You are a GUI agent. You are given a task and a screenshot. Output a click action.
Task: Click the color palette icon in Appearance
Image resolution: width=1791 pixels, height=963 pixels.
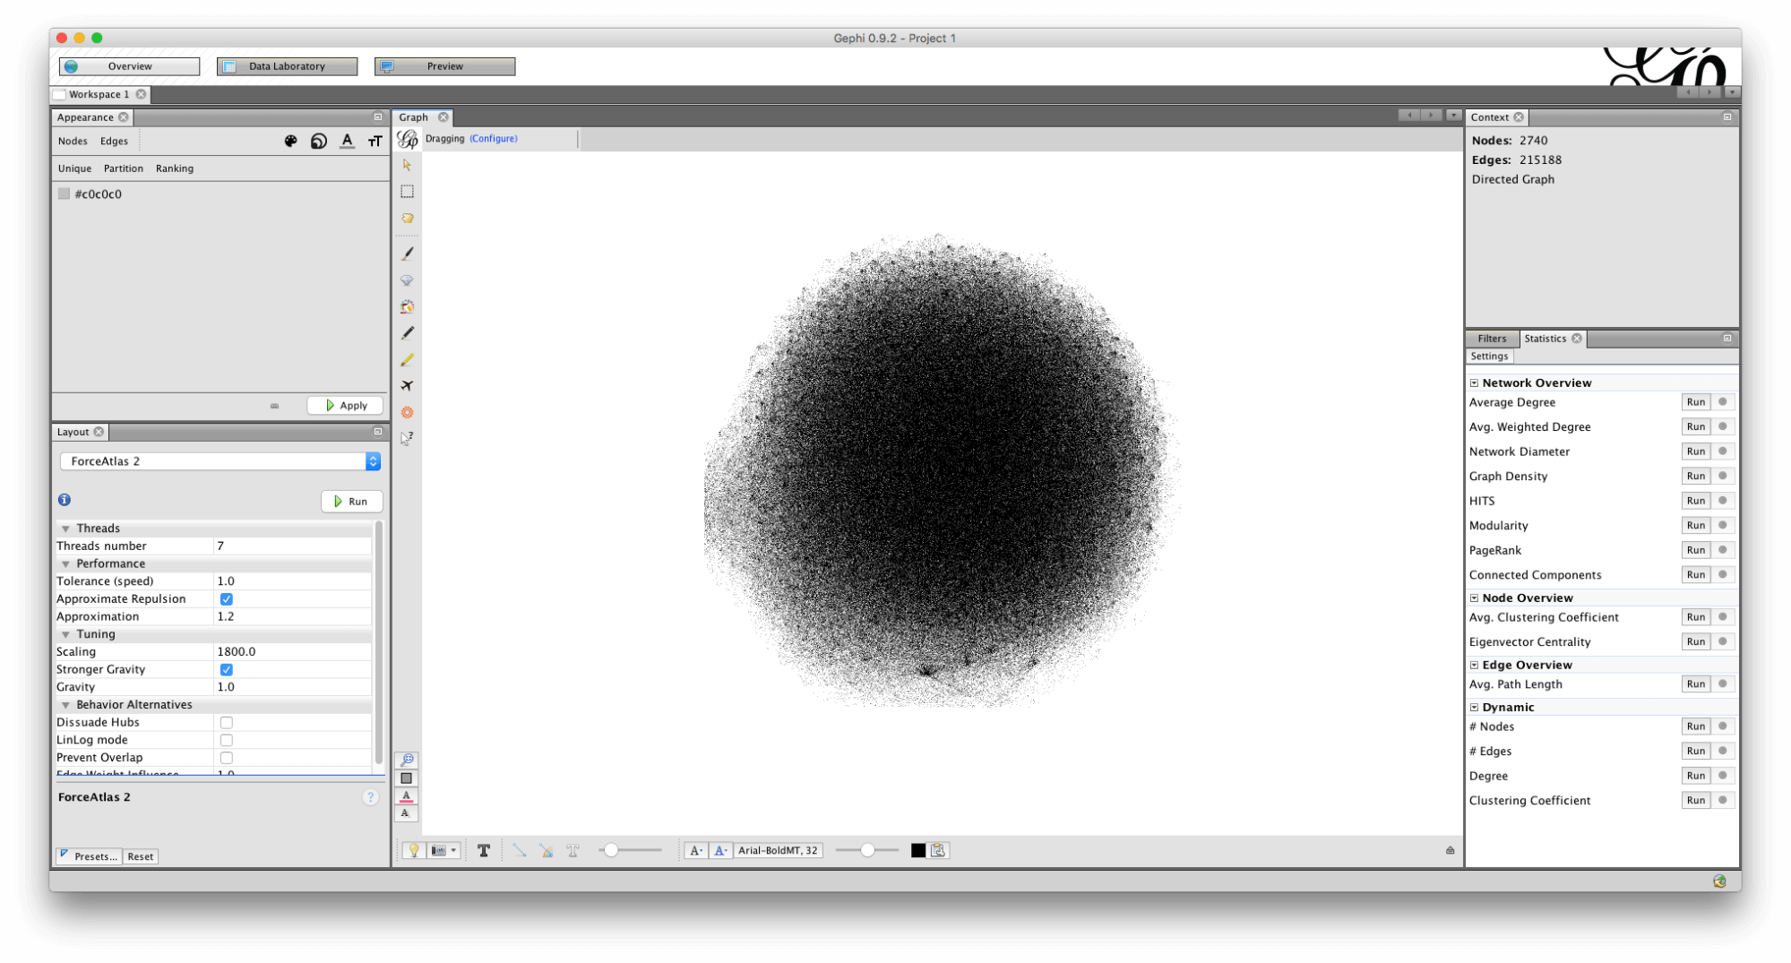pyautogui.click(x=290, y=141)
